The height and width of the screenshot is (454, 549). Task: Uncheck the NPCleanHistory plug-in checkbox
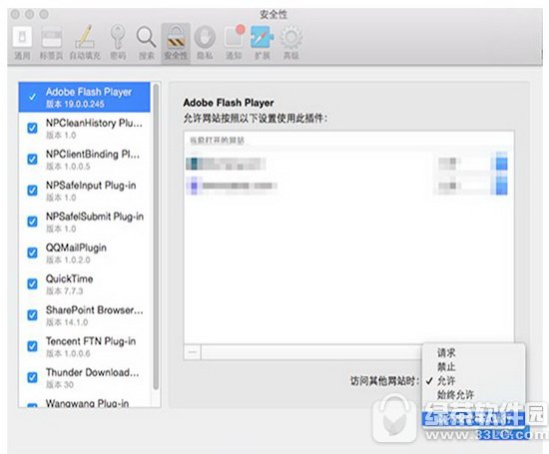pyautogui.click(x=32, y=128)
